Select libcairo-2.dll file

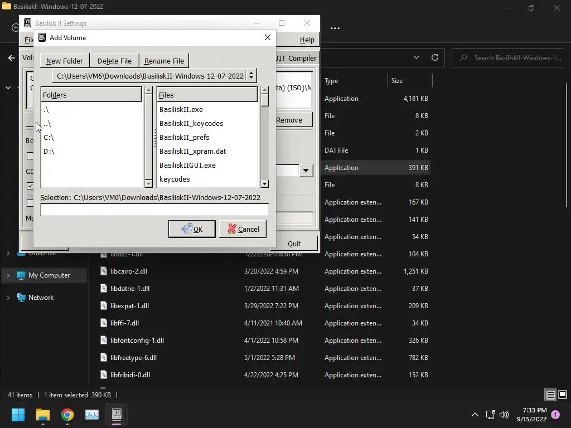(129, 271)
